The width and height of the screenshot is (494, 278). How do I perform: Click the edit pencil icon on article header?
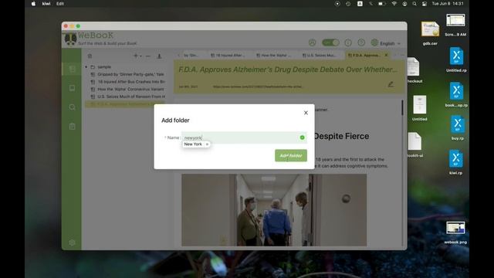click(x=391, y=84)
